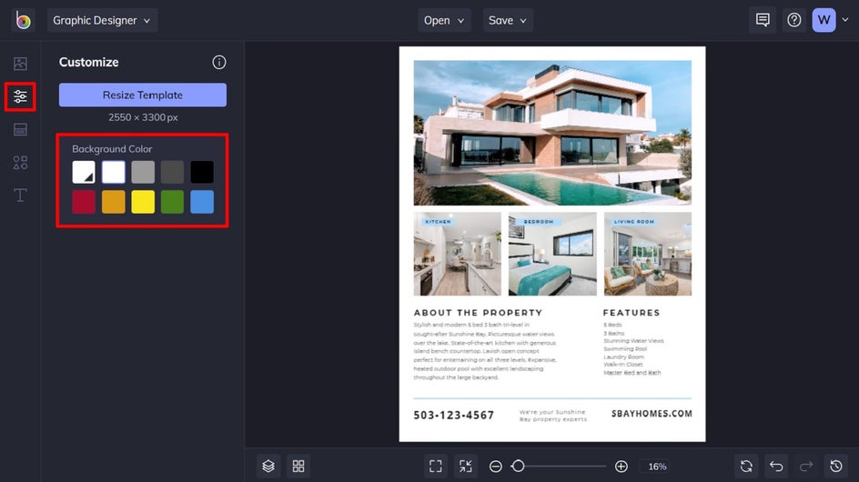Screen dimensions: 859x482
Task: Select the Text tool sidebar icon
Action: point(20,196)
